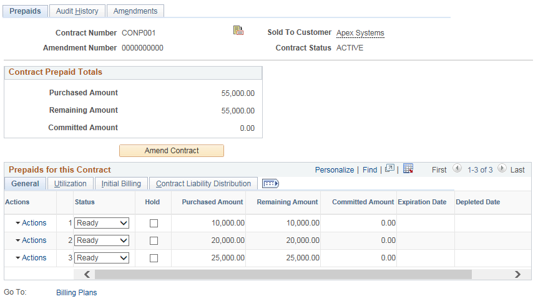The width and height of the screenshot is (538, 299).
Task: Select the Initial Billing grid tab
Action: coord(121,184)
